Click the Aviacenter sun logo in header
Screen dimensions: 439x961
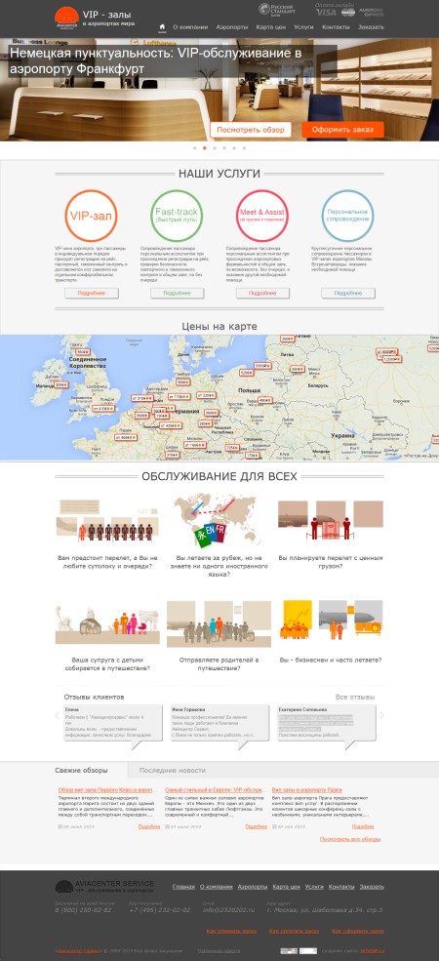click(66, 18)
